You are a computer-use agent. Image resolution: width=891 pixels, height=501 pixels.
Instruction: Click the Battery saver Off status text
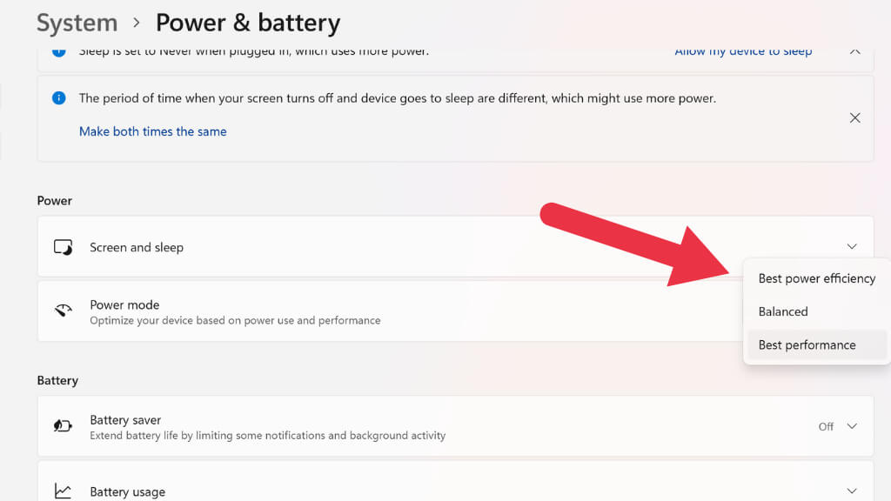pyautogui.click(x=826, y=426)
